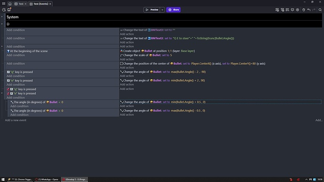Click the circled add toolbar icon
324x182 pixels.
298,10
